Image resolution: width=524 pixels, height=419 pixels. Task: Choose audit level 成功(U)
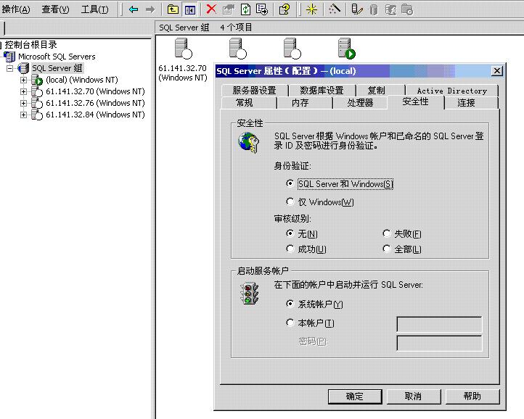click(x=290, y=249)
